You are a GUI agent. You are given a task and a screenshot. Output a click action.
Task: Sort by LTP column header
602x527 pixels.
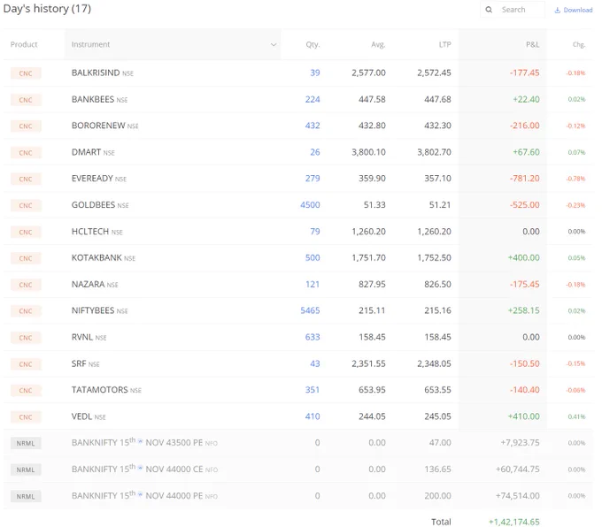445,44
